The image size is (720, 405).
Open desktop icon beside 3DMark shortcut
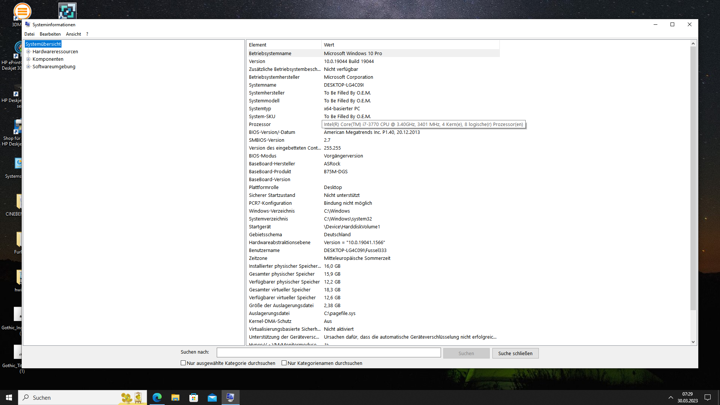(x=67, y=10)
